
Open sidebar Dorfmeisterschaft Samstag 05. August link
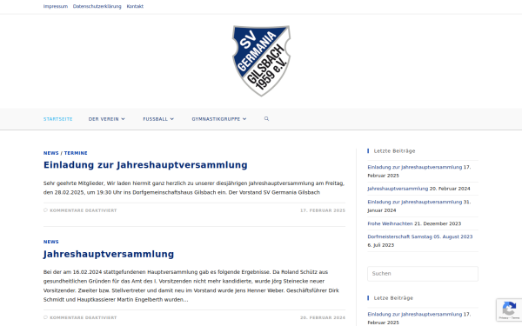420,236
